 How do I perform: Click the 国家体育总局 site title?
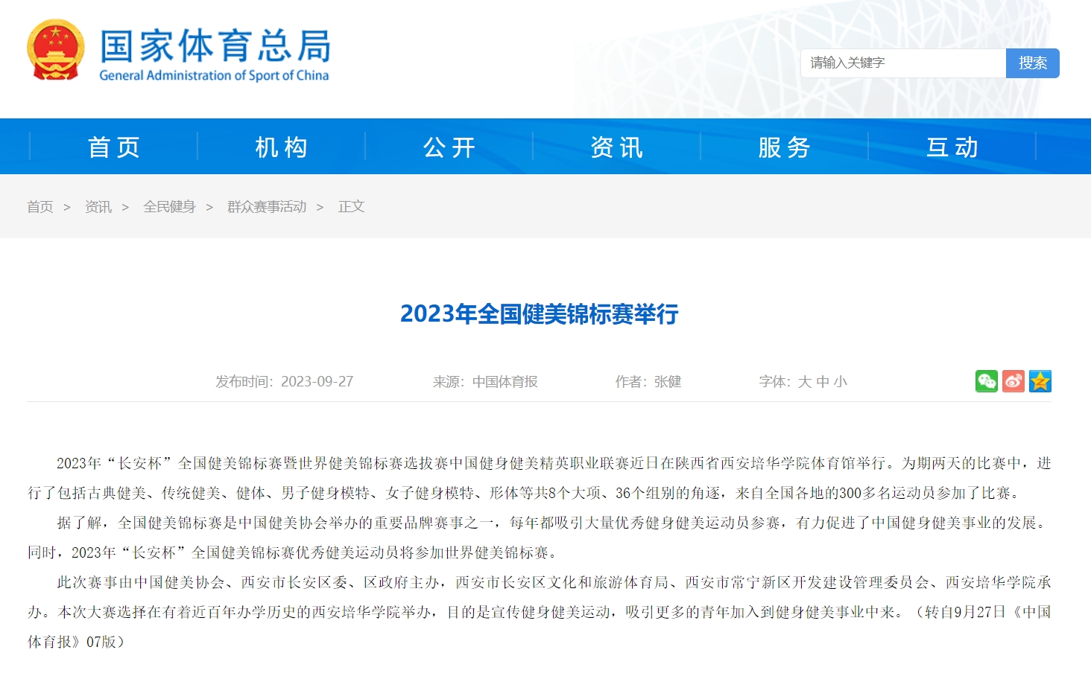pyautogui.click(x=215, y=46)
